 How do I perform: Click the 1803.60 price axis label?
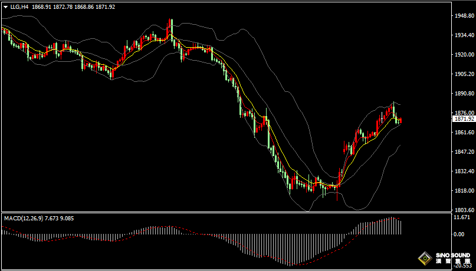click(x=464, y=210)
